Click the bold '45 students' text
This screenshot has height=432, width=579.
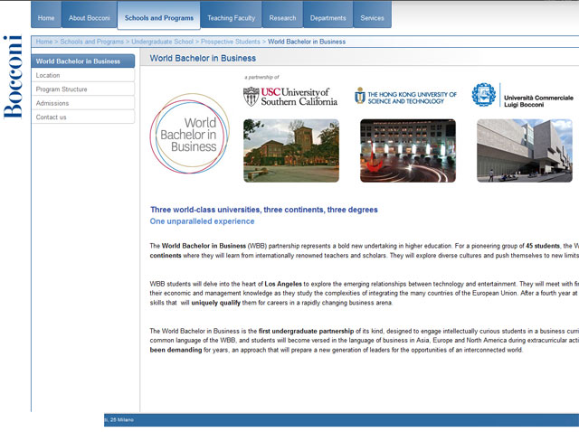pyautogui.click(x=543, y=246)
